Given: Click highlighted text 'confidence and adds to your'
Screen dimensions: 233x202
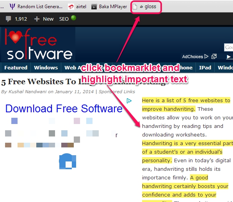Looking at the screenshot, I should click(x=179, y=195).
